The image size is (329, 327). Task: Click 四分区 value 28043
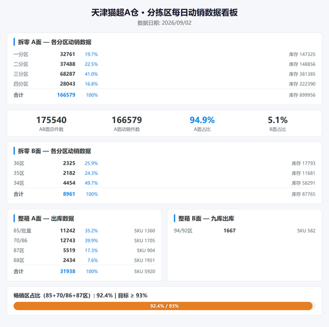68,84
